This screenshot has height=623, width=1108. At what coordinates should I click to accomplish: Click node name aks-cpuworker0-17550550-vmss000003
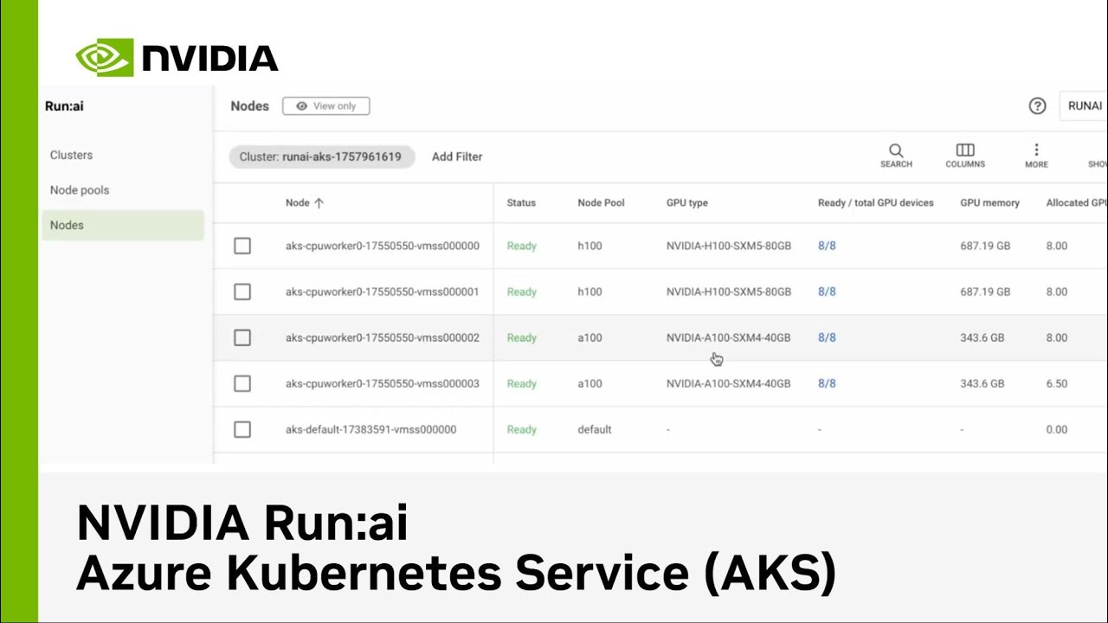pyautogui.click(x=383, y=383)
